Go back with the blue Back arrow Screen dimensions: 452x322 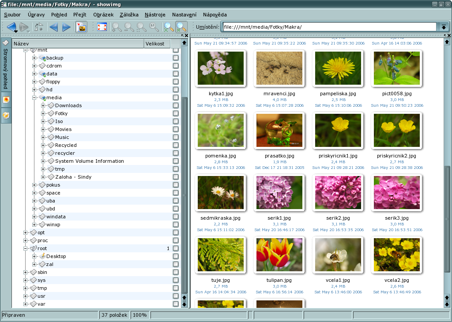coord(11,27)
